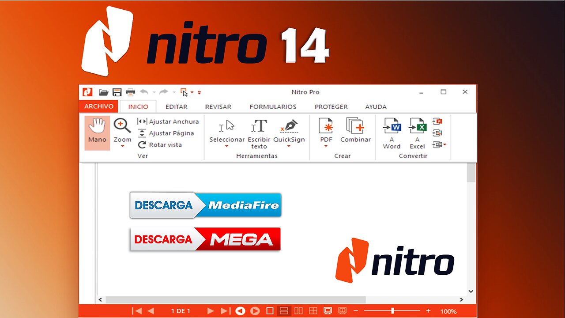Image resolution: width=565 pixels, height=318 pixels.
Task: Go to first page in status bar
Action: 137,311
